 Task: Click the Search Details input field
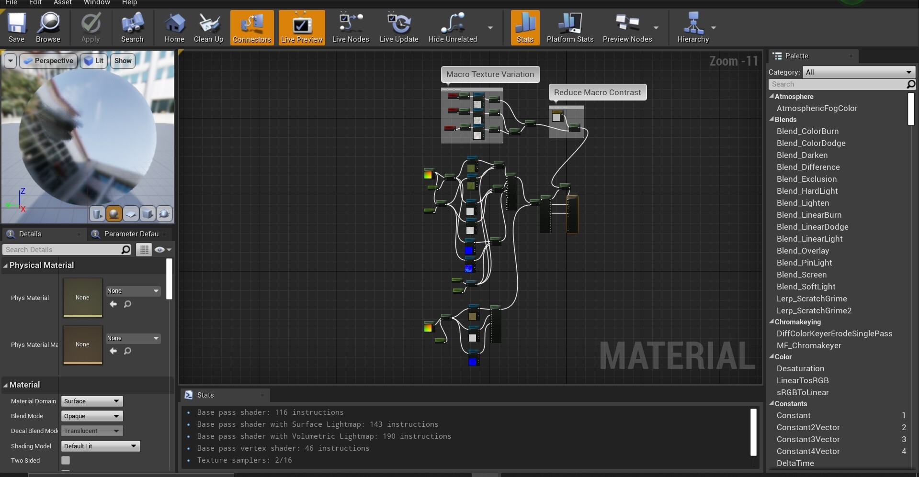(62, 250)
